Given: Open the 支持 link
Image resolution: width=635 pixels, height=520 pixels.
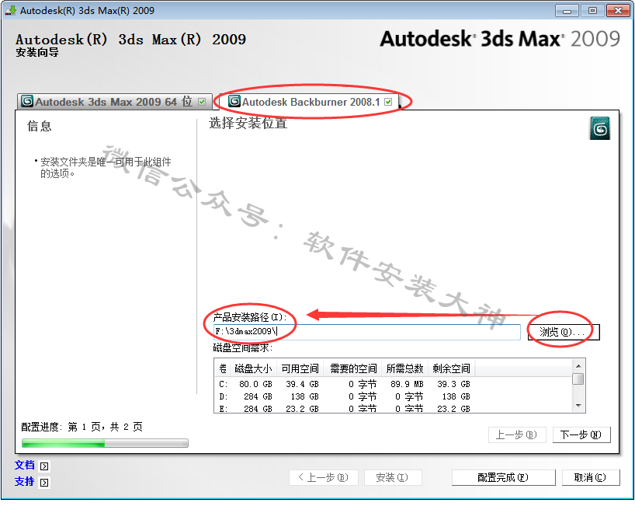Looking at the screenshot, I should coord(25,482).
